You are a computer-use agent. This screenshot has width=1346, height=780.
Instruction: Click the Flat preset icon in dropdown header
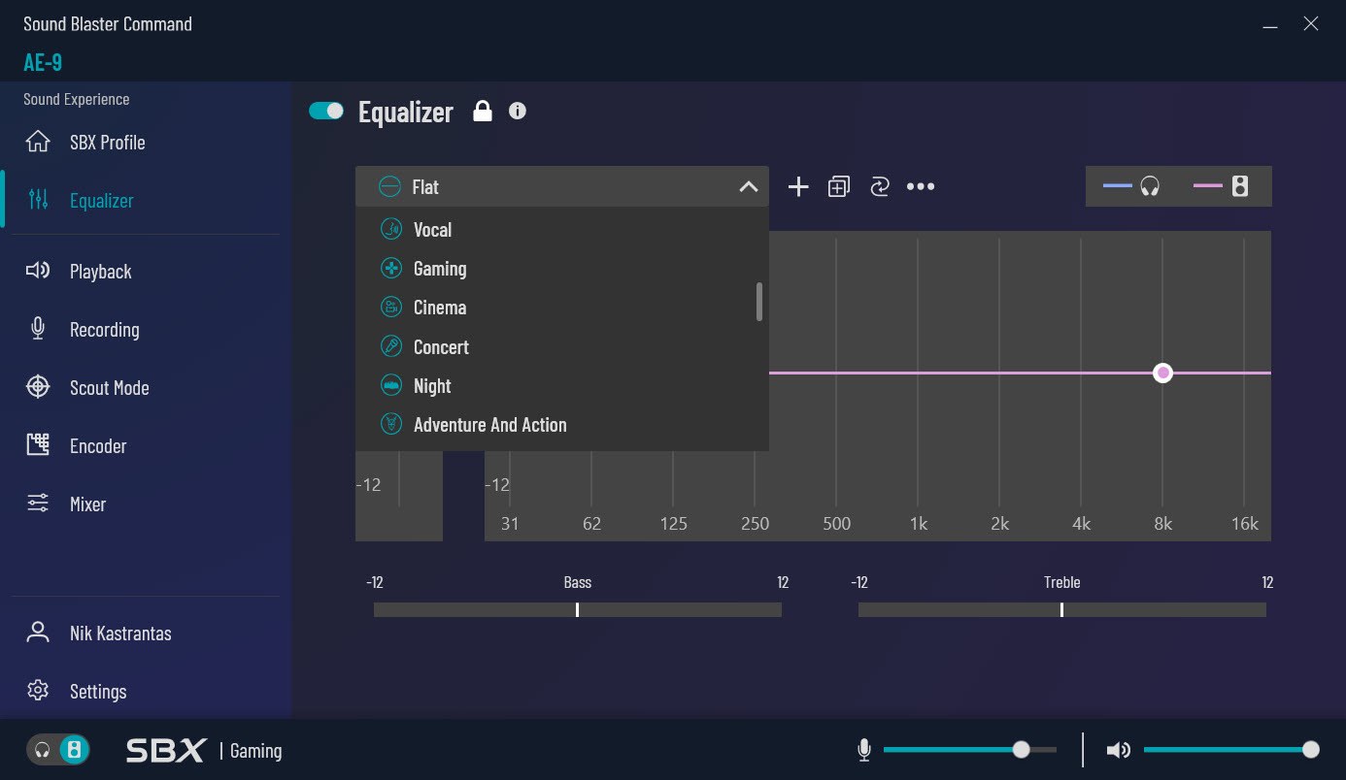[x=389, y=186]
